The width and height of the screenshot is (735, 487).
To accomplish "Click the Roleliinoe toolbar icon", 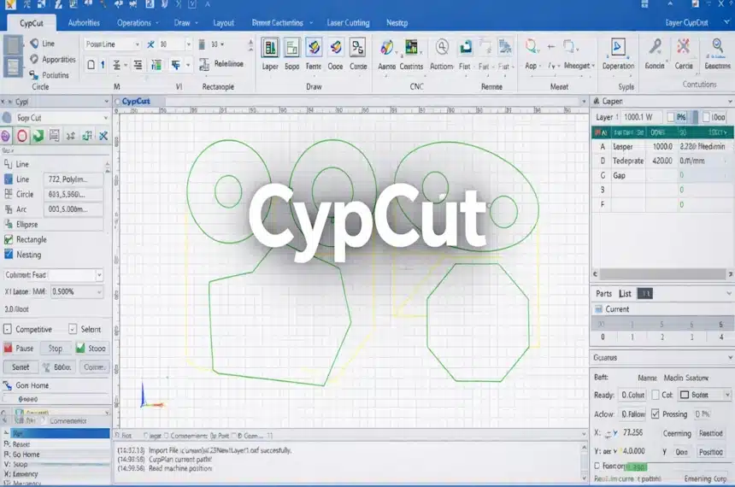I will [x=204, y=64].
